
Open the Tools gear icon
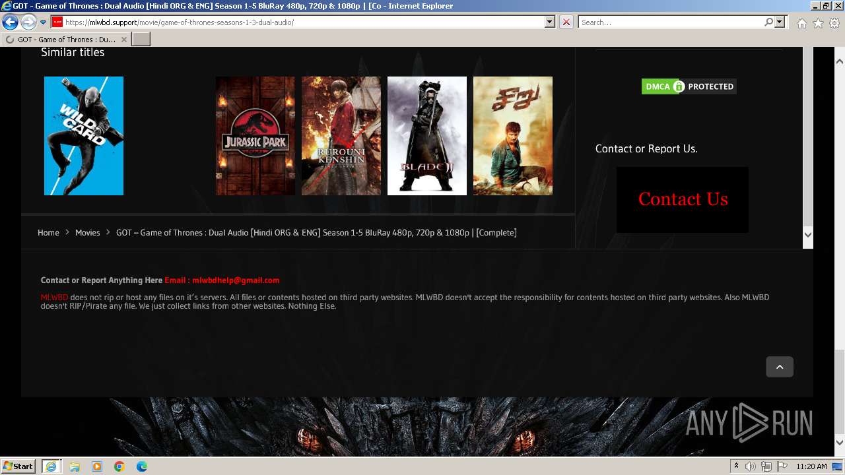click(834, 23)
